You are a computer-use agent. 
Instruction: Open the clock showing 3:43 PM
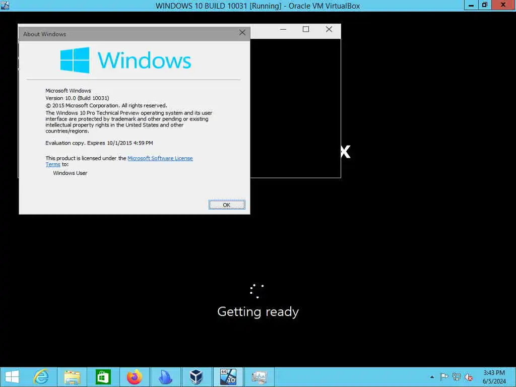tap(494, 377)
